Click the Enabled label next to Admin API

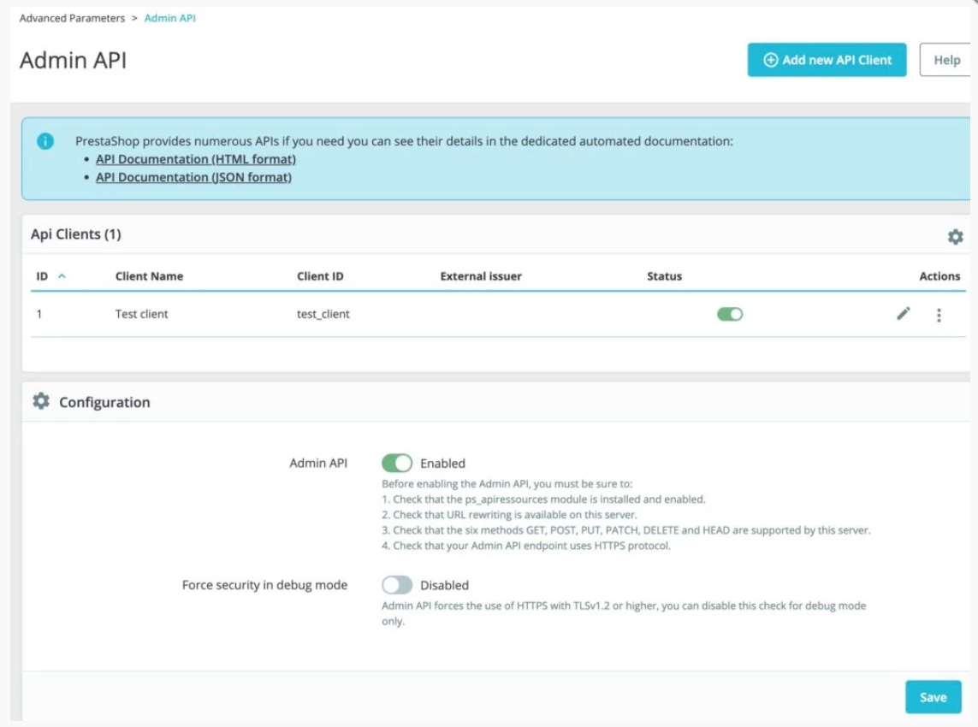[x=443, y=464]
